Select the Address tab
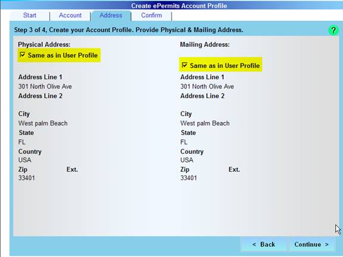 pyautogui.click(x=111, y=15)
